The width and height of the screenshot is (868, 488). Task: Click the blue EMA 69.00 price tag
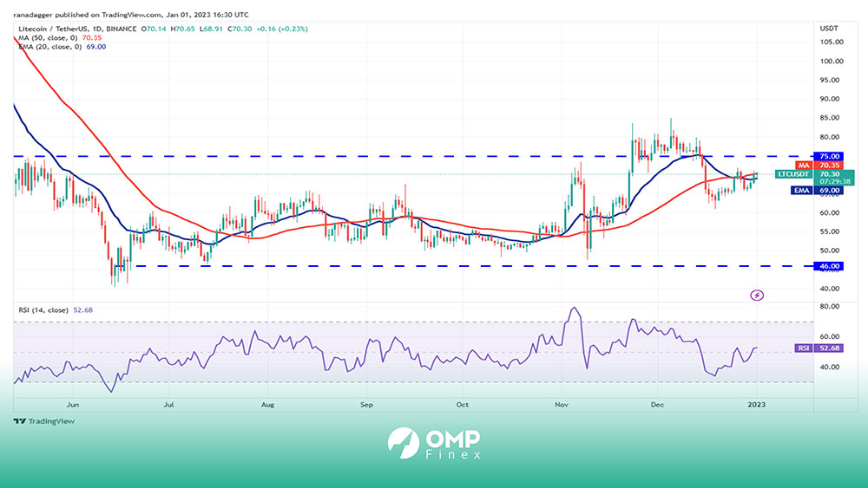coord(817,191)
